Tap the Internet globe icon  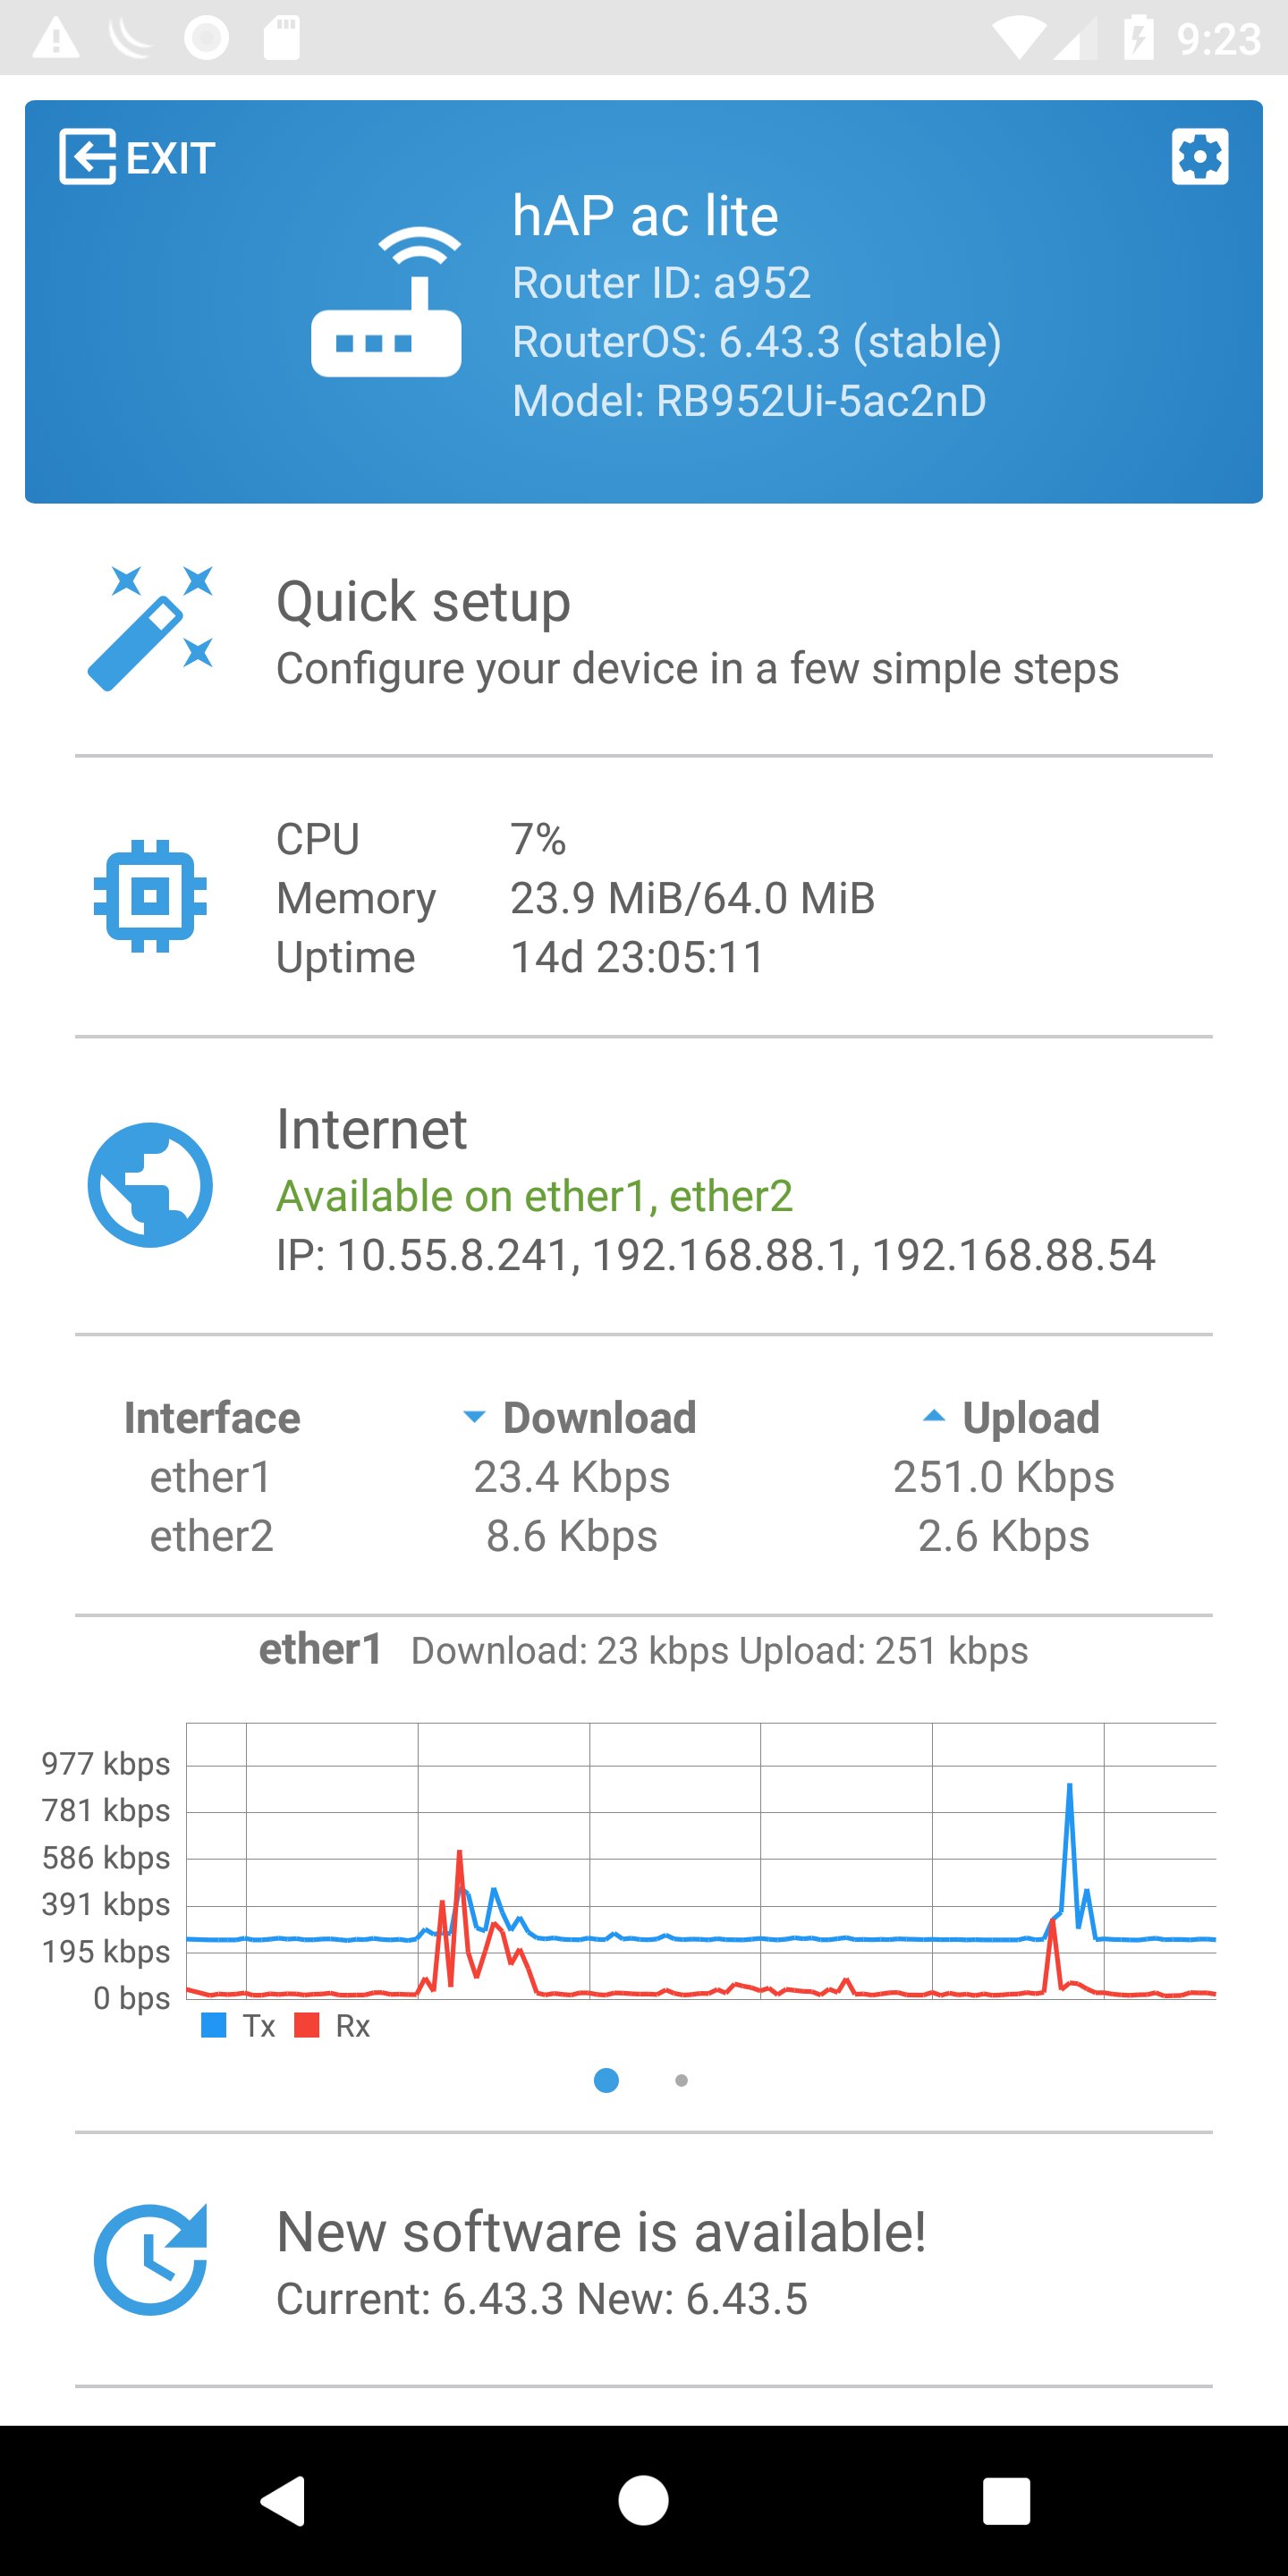click(150, 1185)
